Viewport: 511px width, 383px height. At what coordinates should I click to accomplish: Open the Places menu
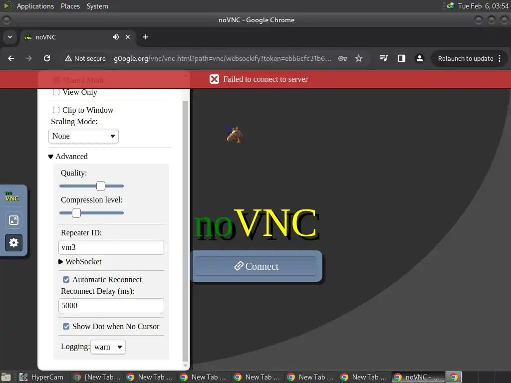tap(70, 6)
